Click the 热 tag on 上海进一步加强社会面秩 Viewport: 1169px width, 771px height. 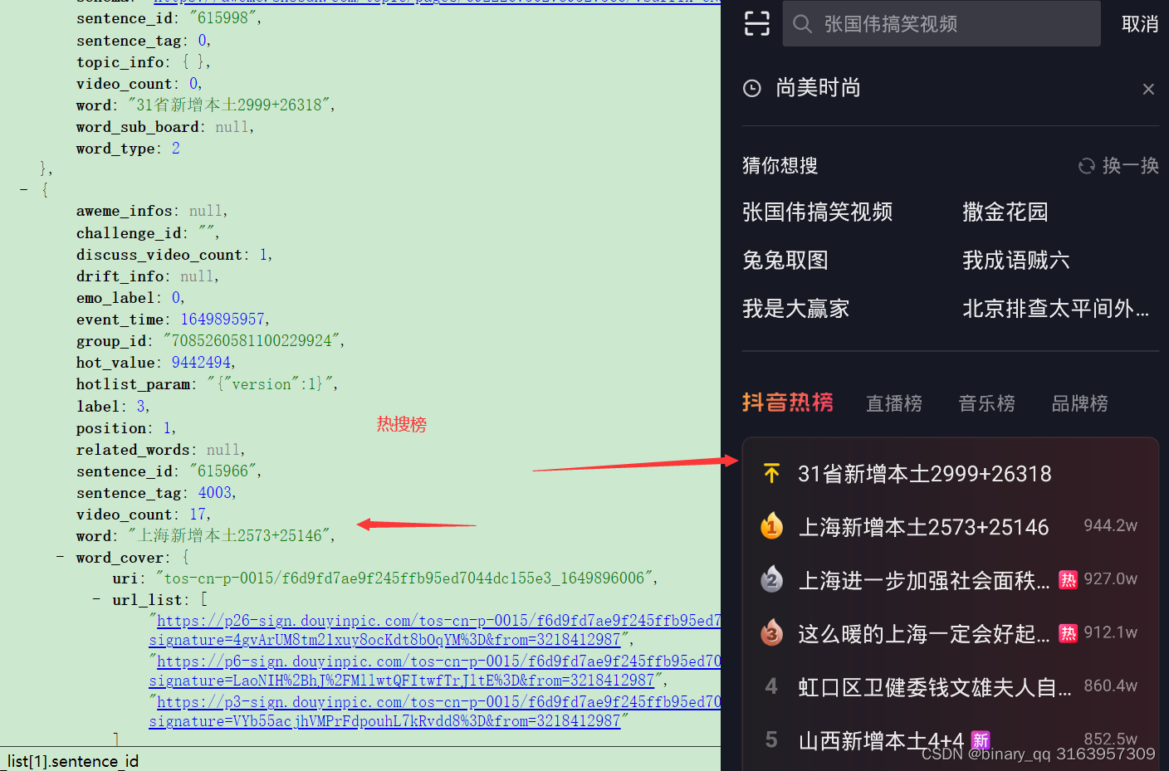pyautogui.click(x=1068, y=579)
